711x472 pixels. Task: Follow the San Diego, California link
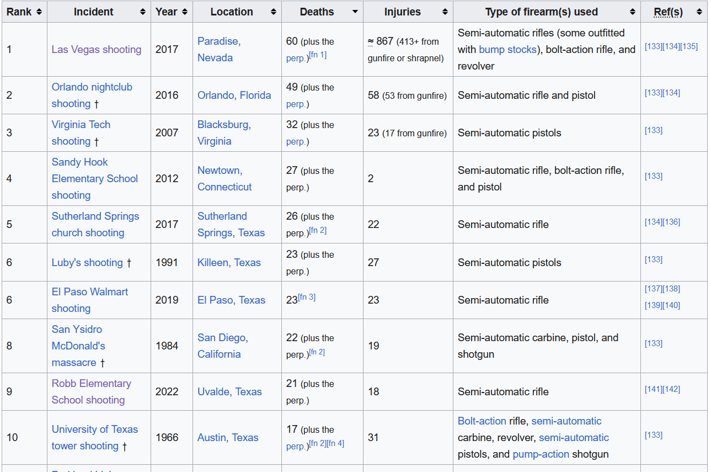pos(223,346)
